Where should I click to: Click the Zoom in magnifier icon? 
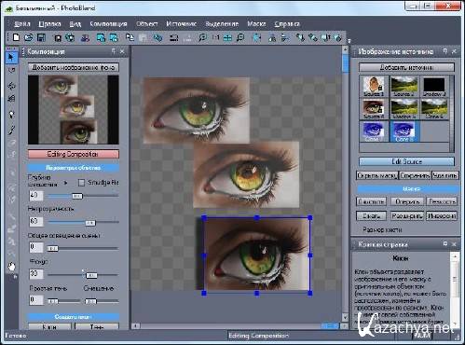click(202, 37)
